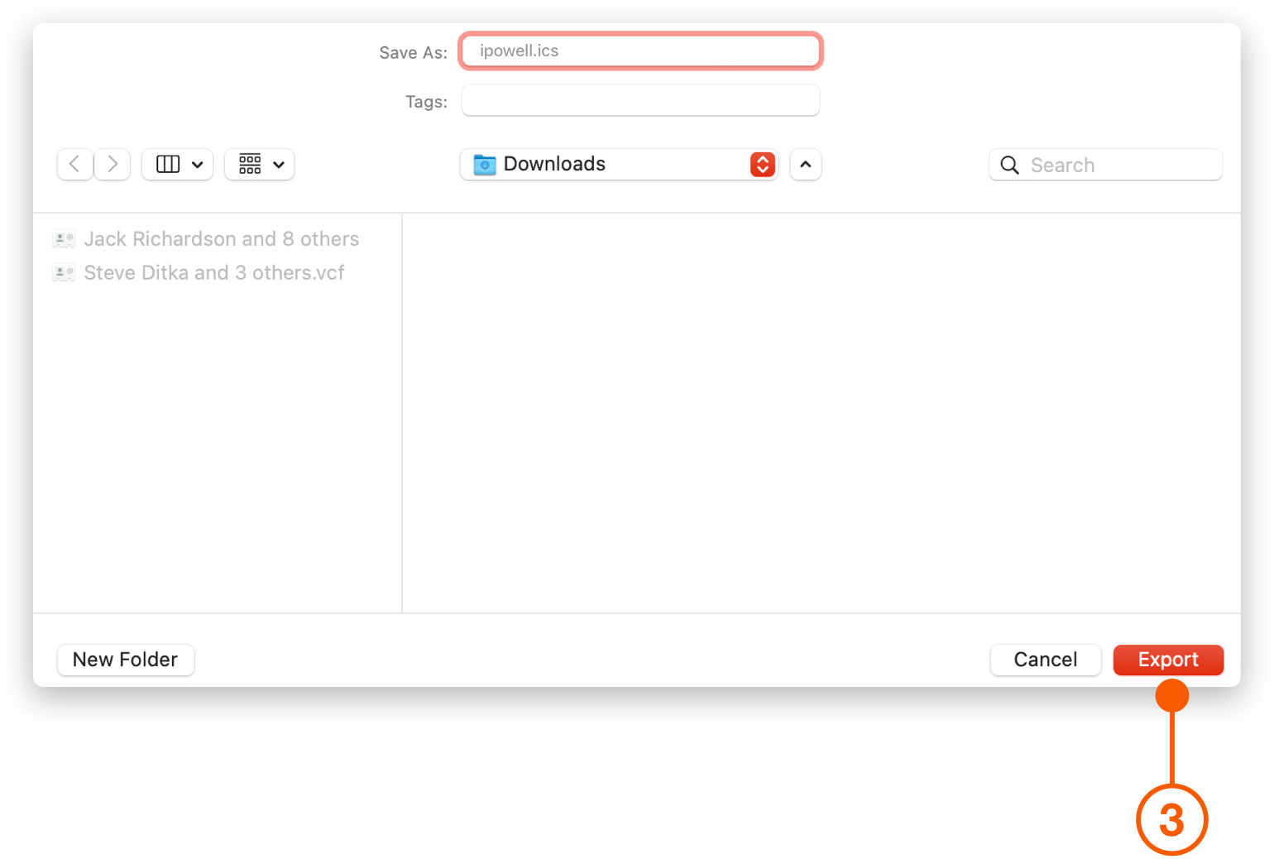The width and height of the screenshot is (1274, 859).
Task: Click the magnifying glass search icon
Action: point(1009,166)
